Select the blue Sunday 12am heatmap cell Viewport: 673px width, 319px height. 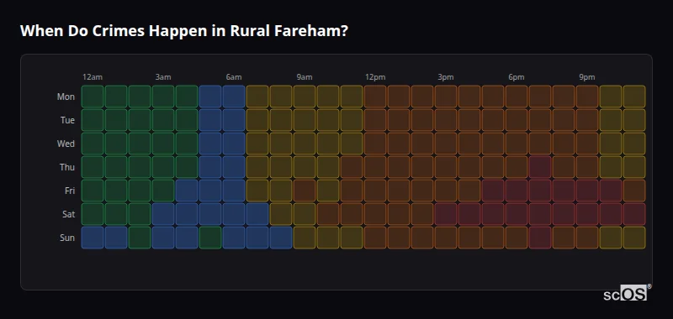pos(93,238)
